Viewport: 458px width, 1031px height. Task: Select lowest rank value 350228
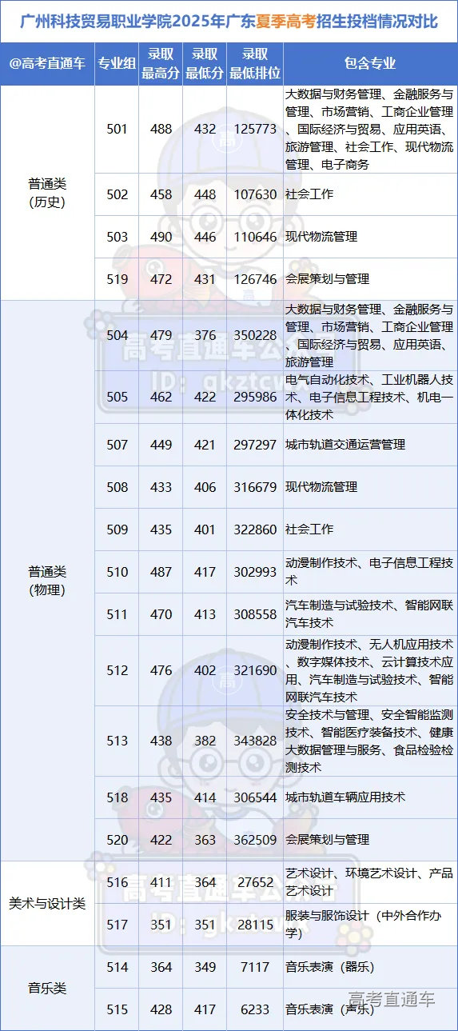(255, 335)
